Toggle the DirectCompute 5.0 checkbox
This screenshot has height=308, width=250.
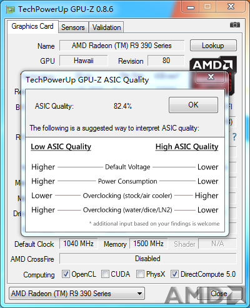[x=174, y=274]
